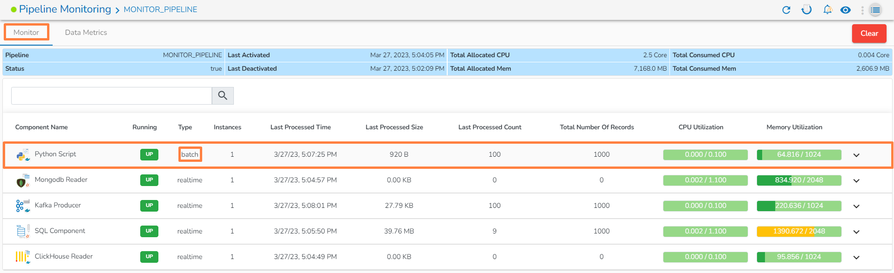Switch to the Data Metrics tab

coord(86,33)
